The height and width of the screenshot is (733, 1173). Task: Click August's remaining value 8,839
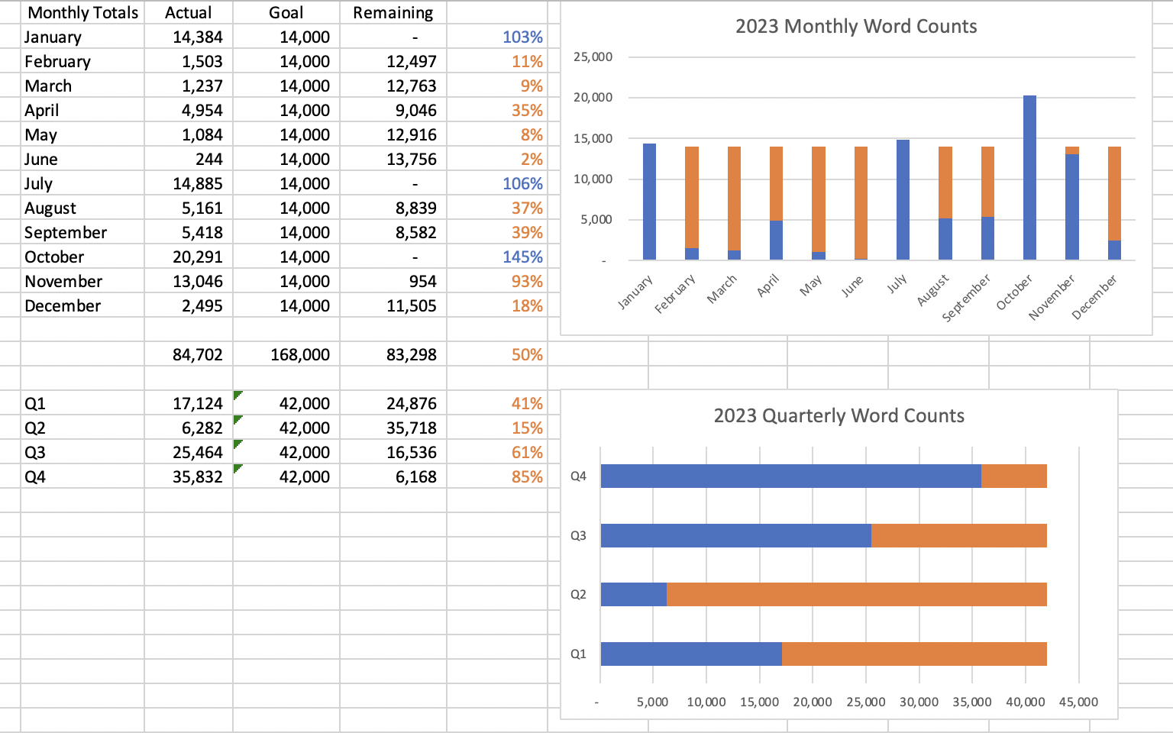coord(393,208)
